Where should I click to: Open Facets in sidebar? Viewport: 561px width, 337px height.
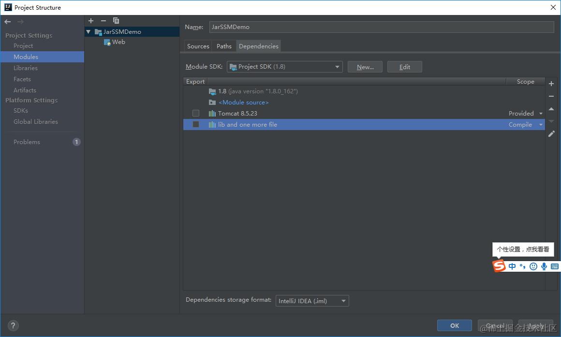pos(22,79)
